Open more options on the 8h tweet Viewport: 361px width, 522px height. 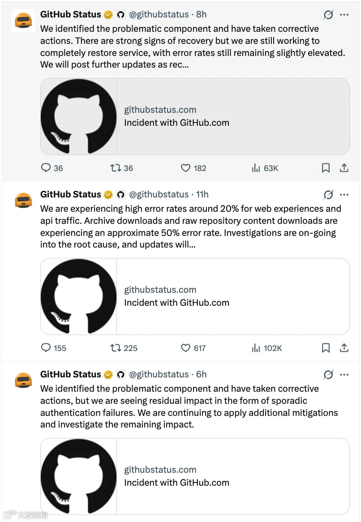click(x=344, y=15)
